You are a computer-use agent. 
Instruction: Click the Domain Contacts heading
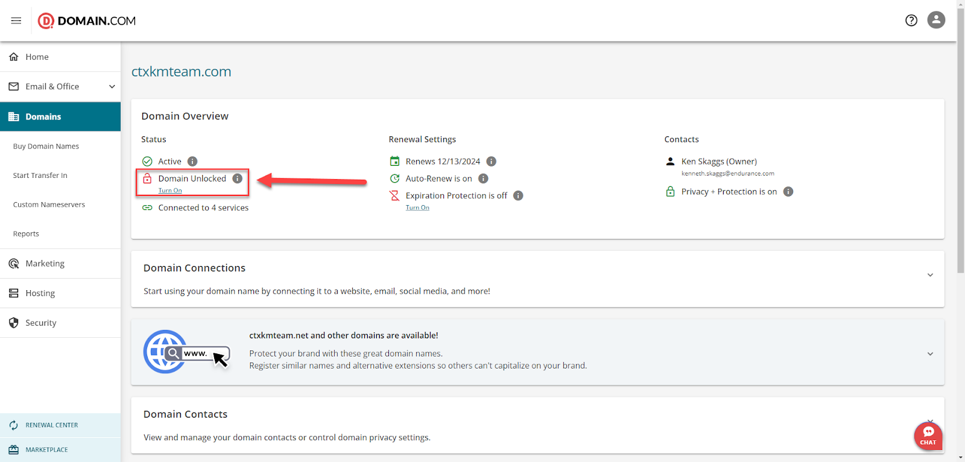(x=186, y=414)
